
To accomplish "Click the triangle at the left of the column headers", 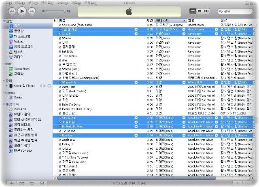I will (x=55, y=21).
